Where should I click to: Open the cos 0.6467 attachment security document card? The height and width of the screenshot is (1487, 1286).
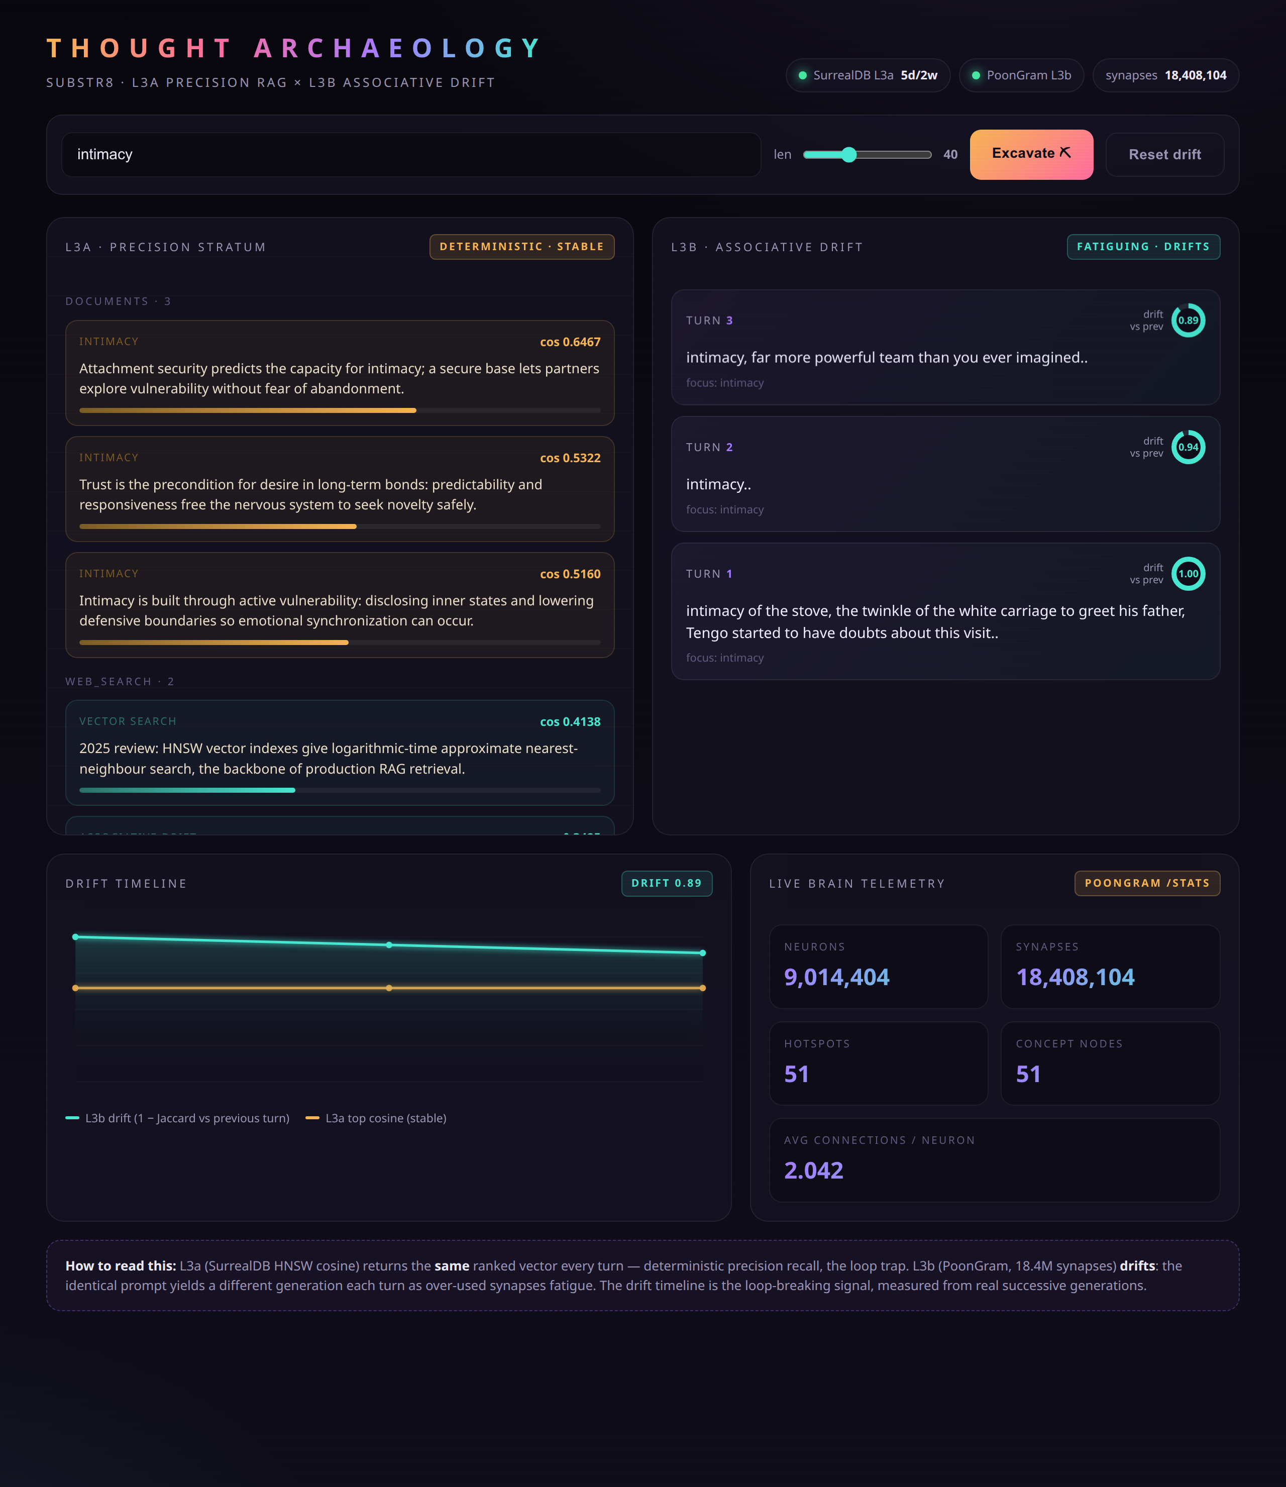[340, 373]
